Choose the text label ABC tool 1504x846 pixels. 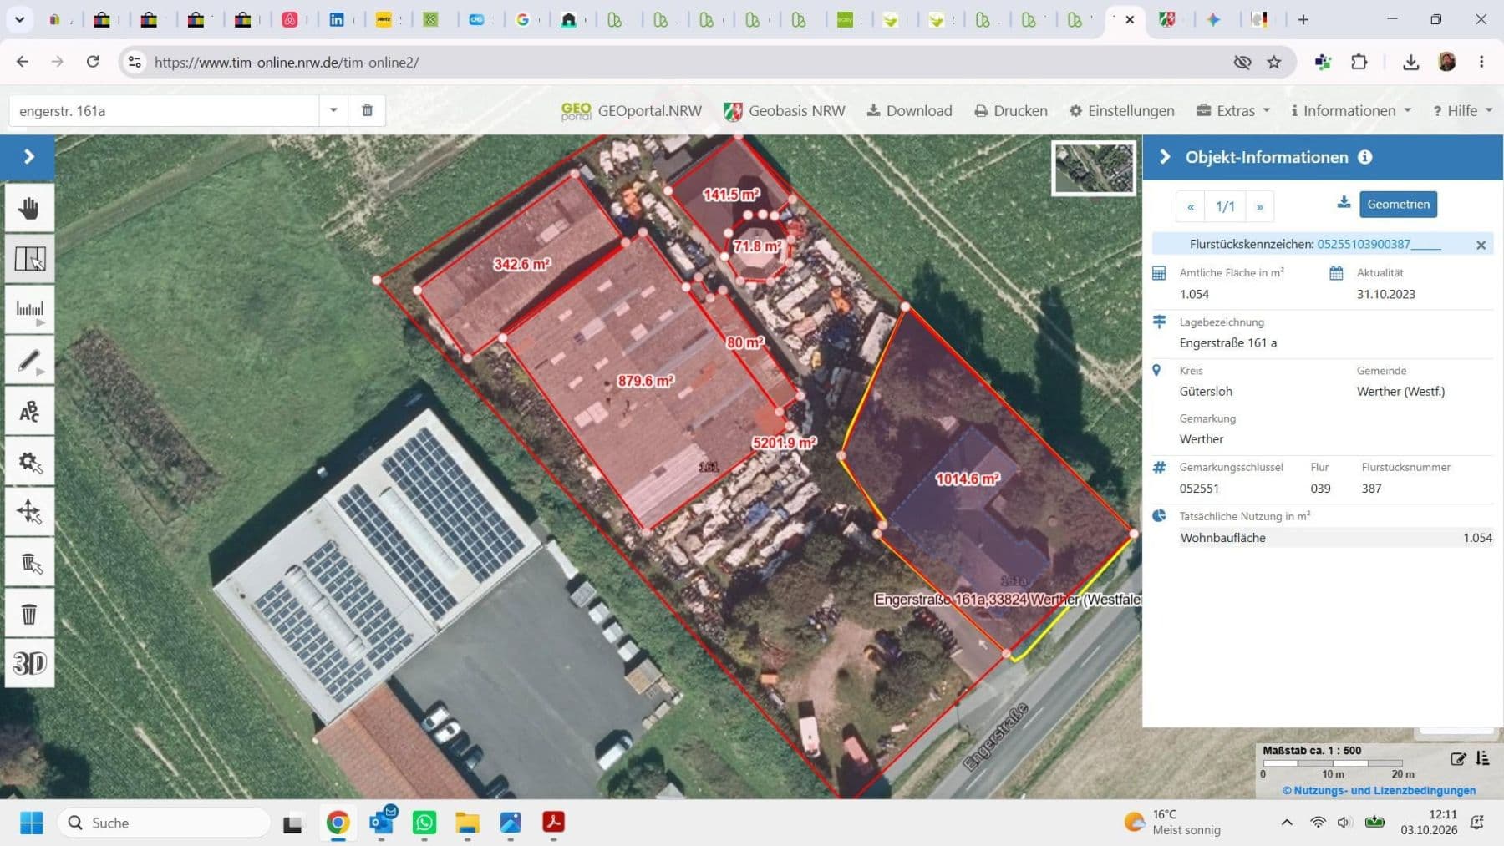click(x=29, y=412)
